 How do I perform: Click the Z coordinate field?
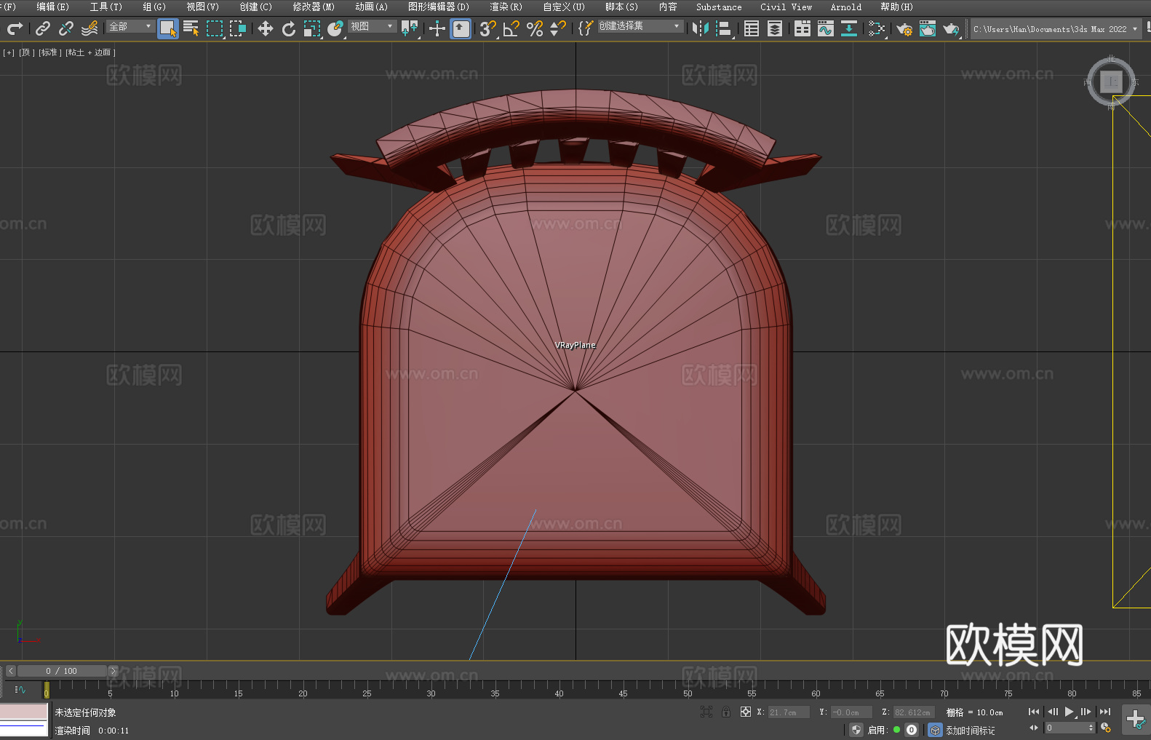click(x=914, y=712)
